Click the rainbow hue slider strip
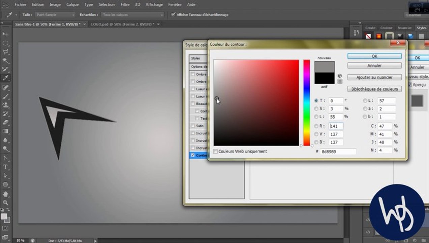Viewport: 429px width, 243px height. [306, 103]
